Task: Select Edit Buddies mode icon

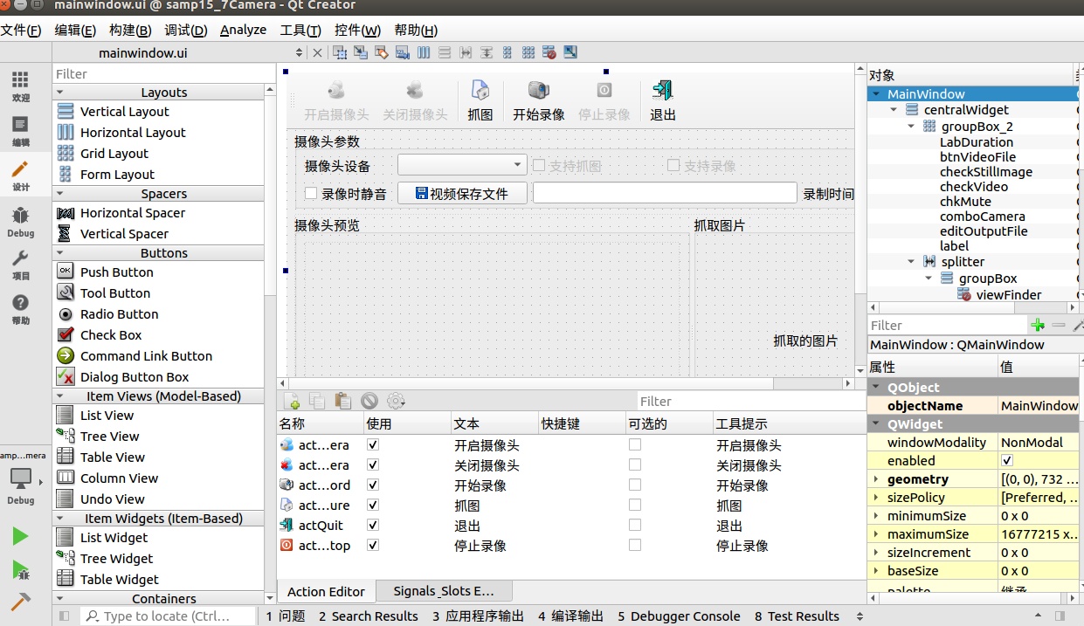Action: (x=381, y=52)
